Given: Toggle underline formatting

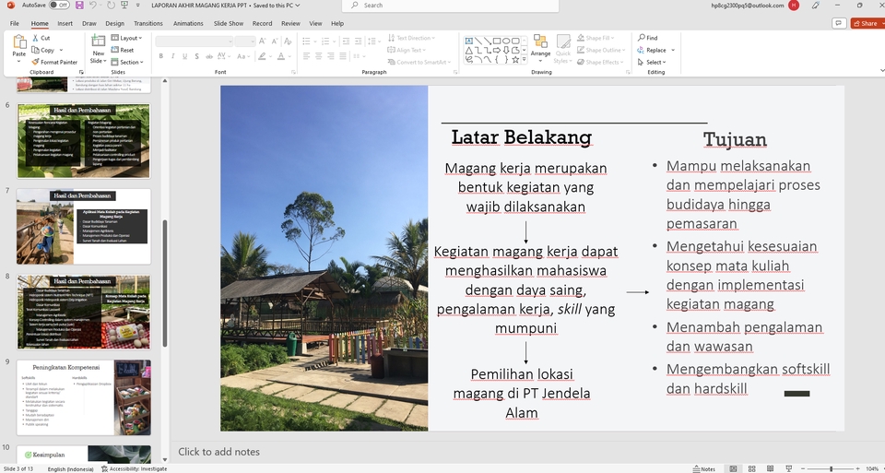Looking at the screenshot, I should 184,56.
